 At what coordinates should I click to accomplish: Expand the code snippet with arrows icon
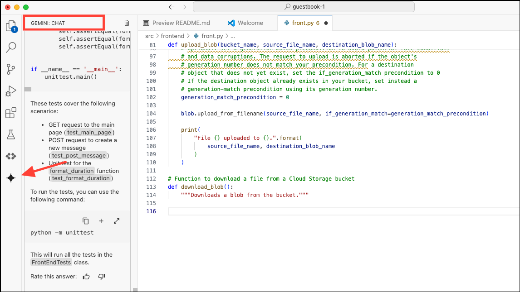(x=117, y=221)
